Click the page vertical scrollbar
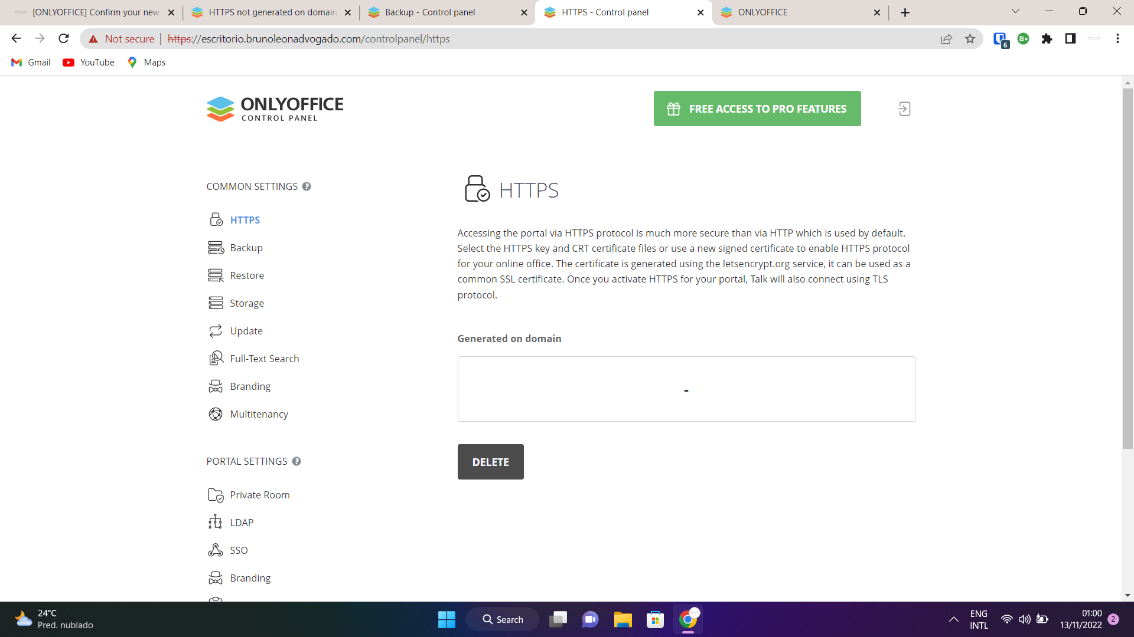1134x637 pixels. tap(1128, 268)
